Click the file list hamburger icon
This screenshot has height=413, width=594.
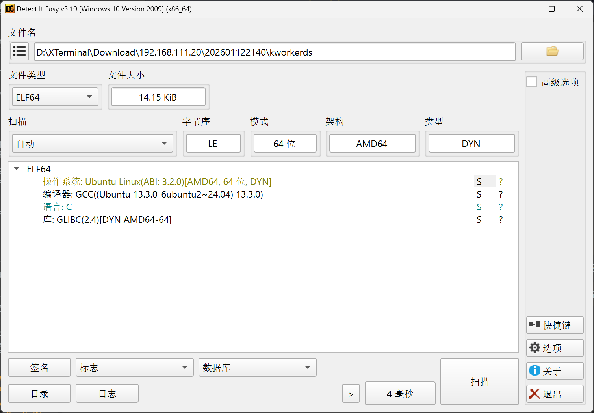pyautogui.click(x=19, y=52)
